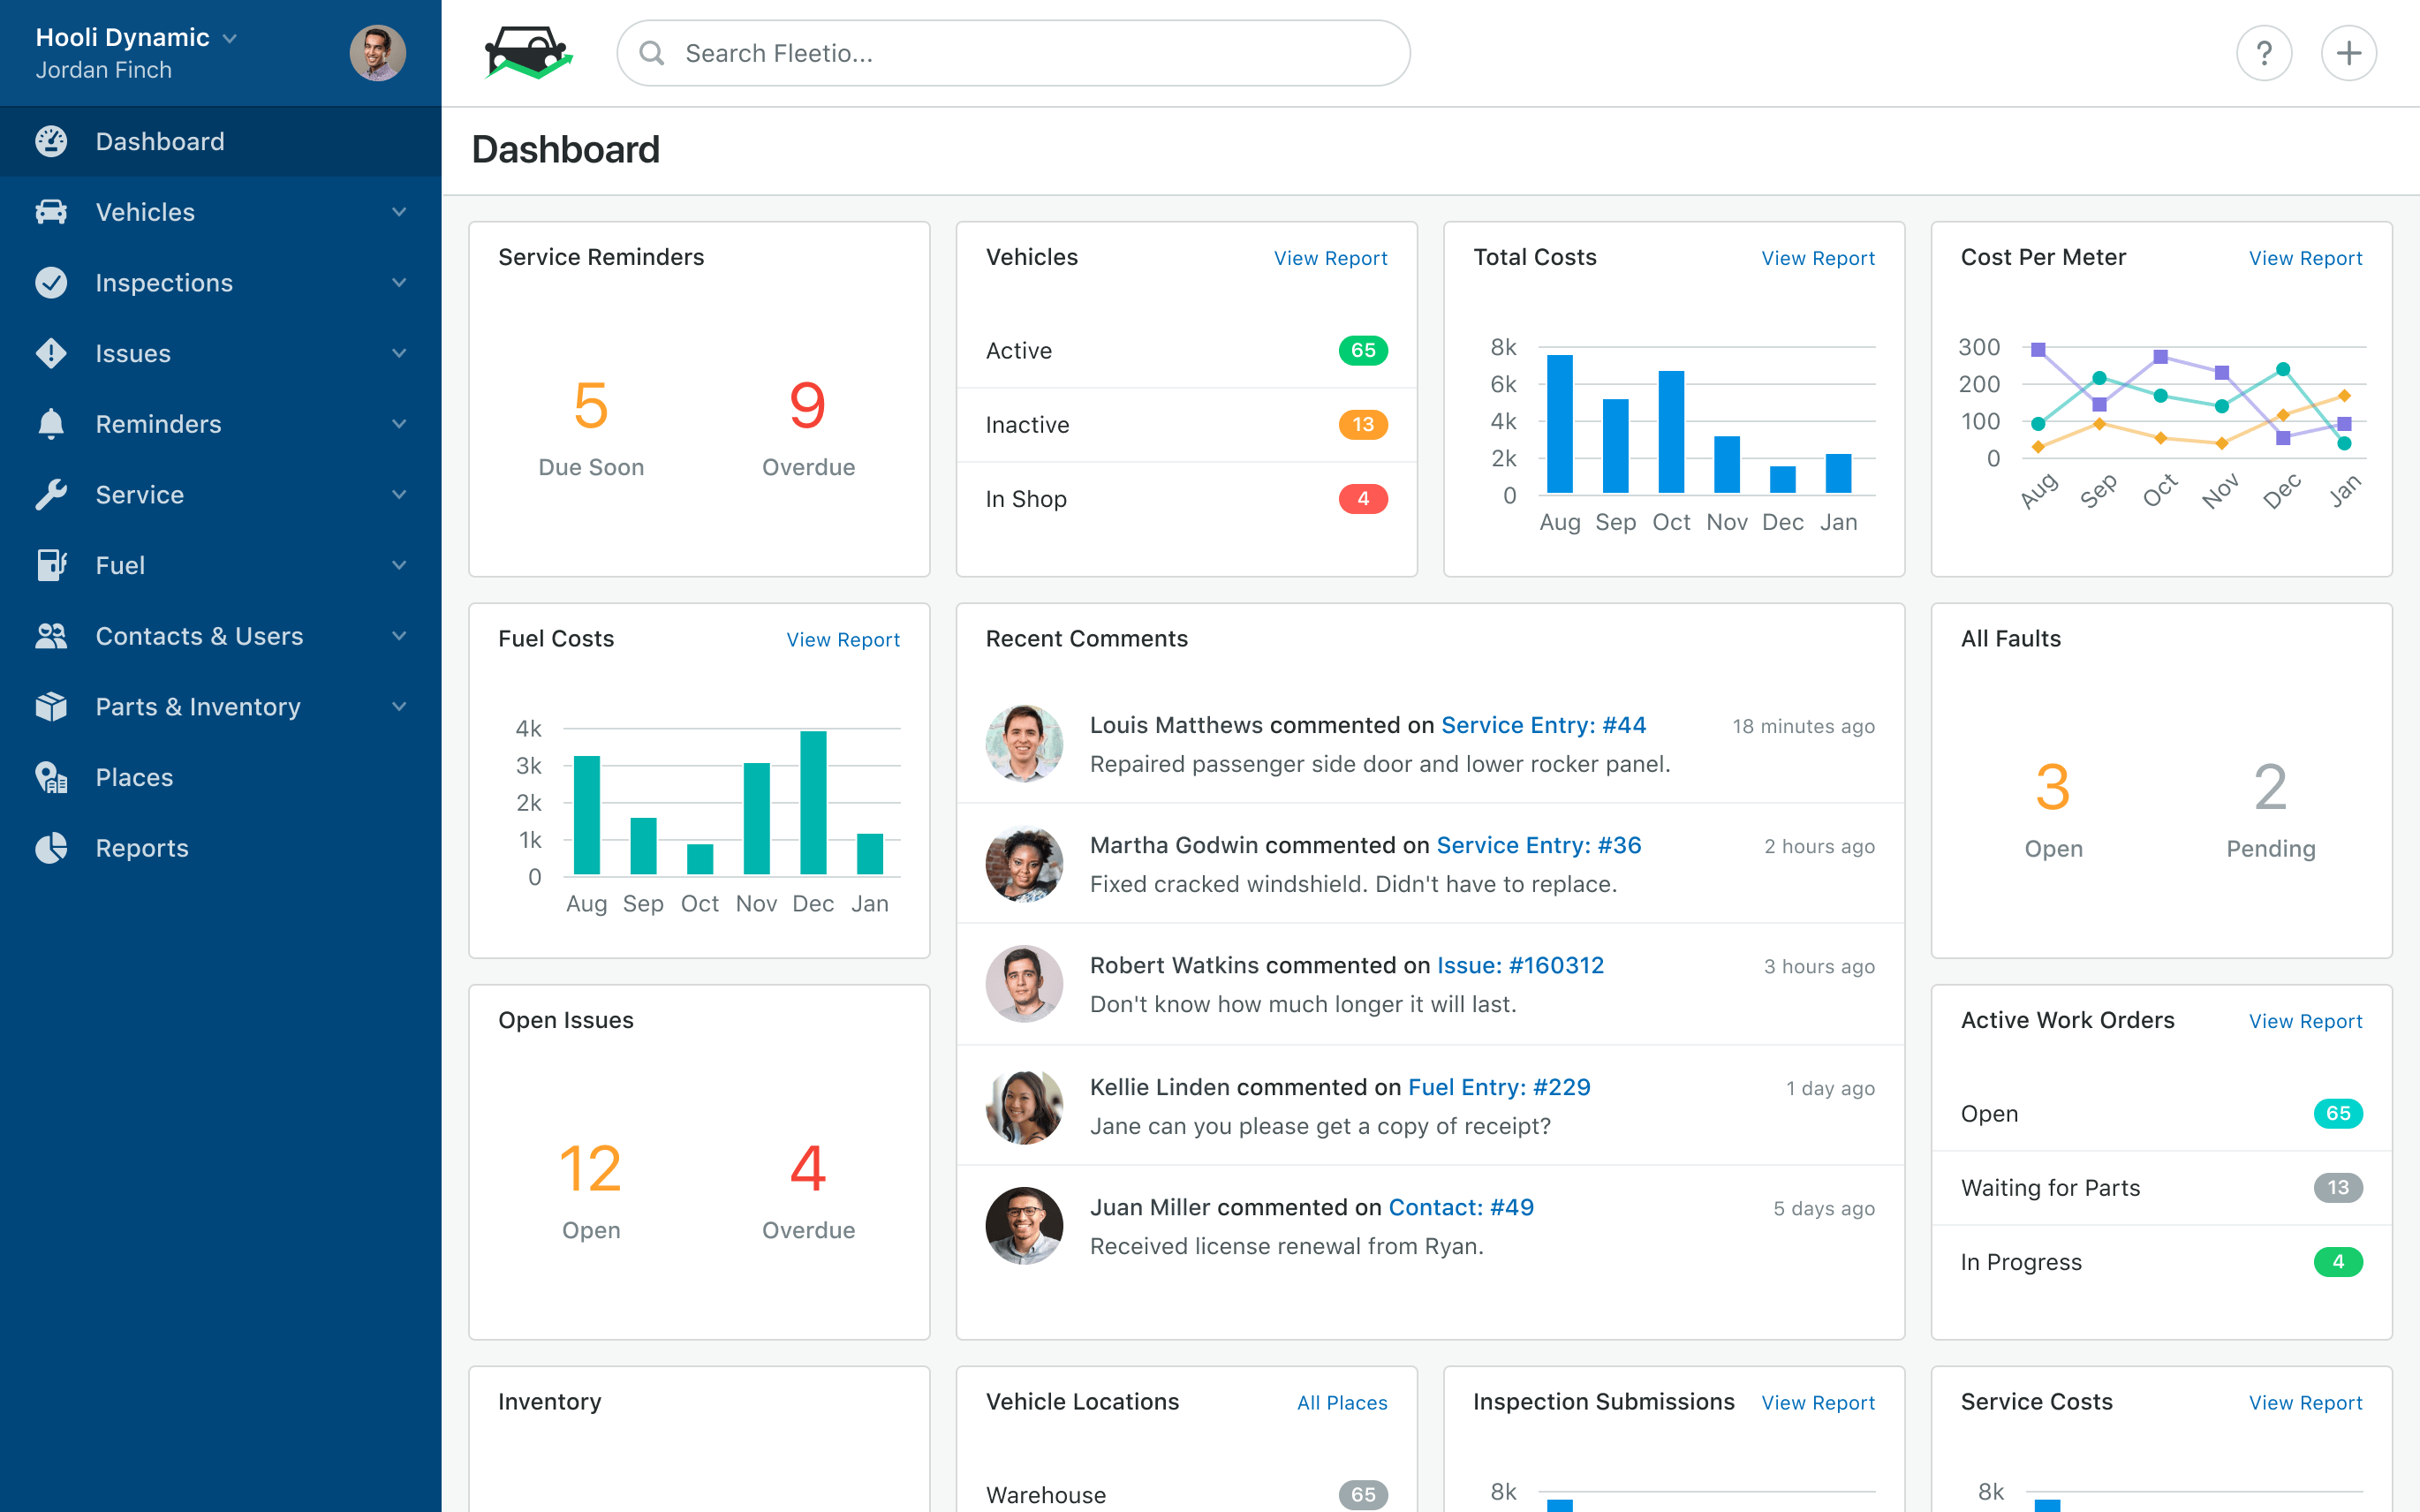Click the Search Fleetio input field

[1012, 52]
